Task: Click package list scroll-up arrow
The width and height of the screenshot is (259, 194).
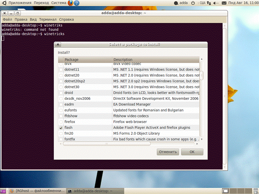Action: coord(202,59)
